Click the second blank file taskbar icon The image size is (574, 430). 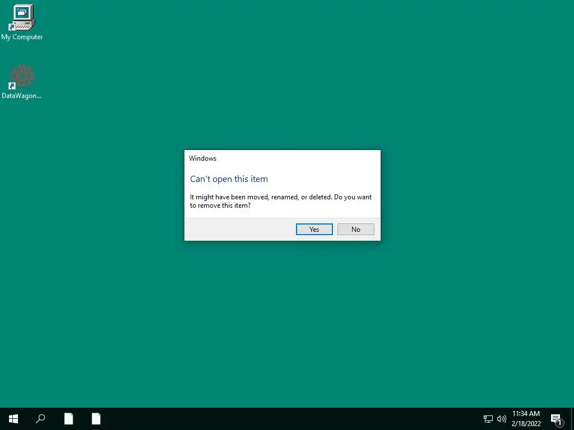point(96,419)
